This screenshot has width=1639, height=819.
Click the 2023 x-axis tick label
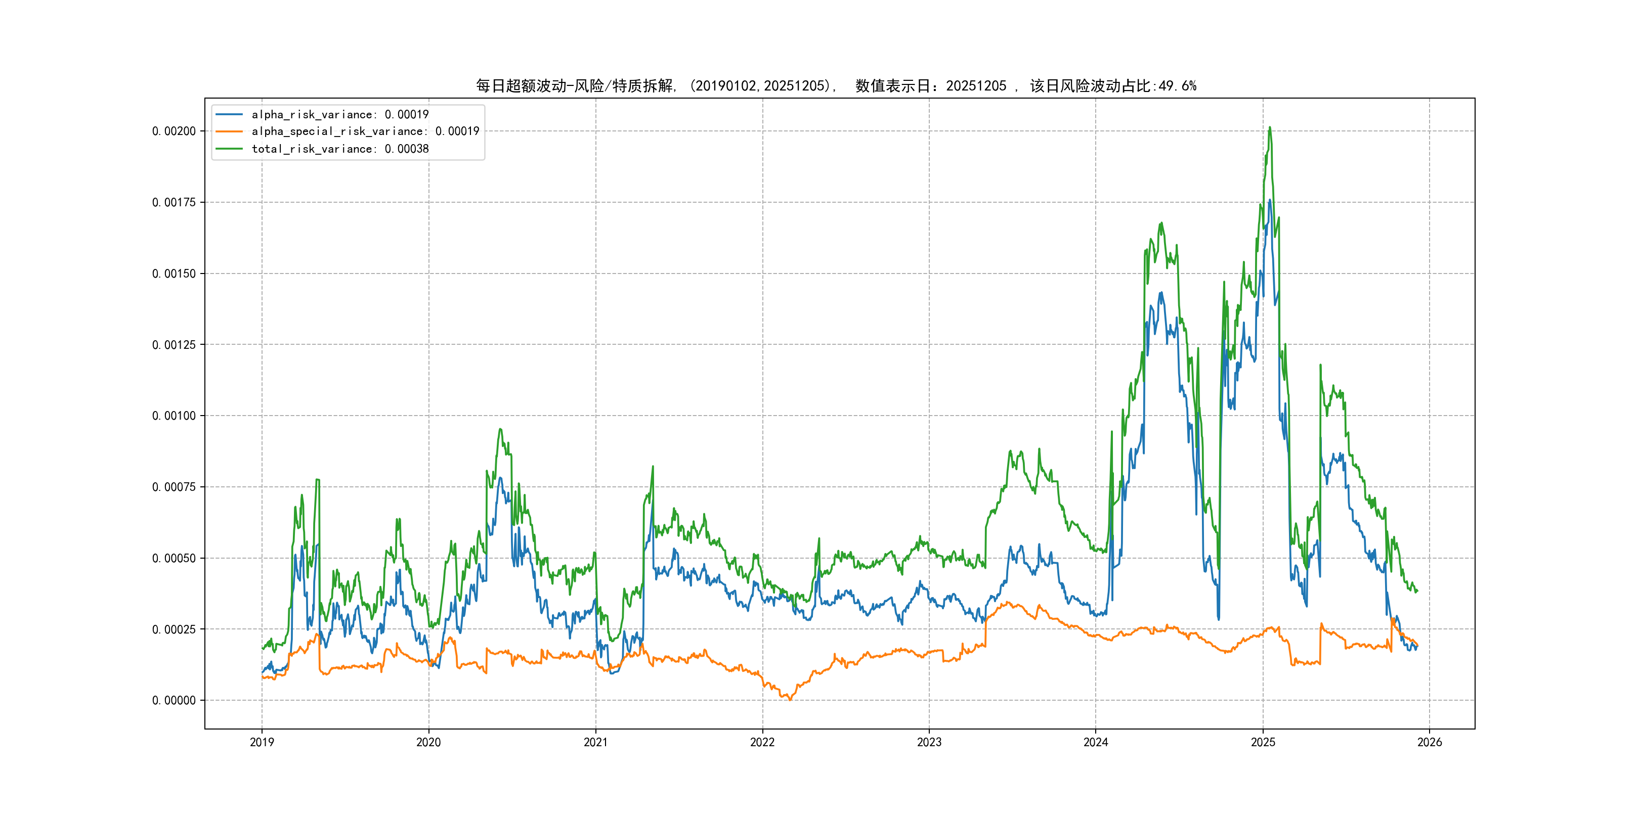coord(929,742)
